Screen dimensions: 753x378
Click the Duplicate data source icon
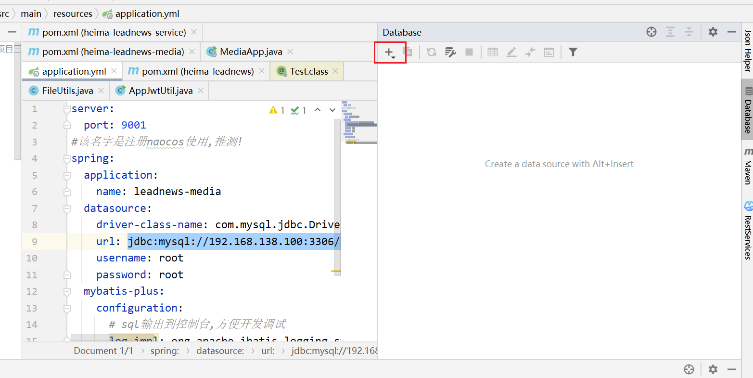pos(408,52)
